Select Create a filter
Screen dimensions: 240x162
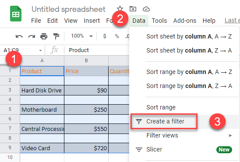(165, 121)
